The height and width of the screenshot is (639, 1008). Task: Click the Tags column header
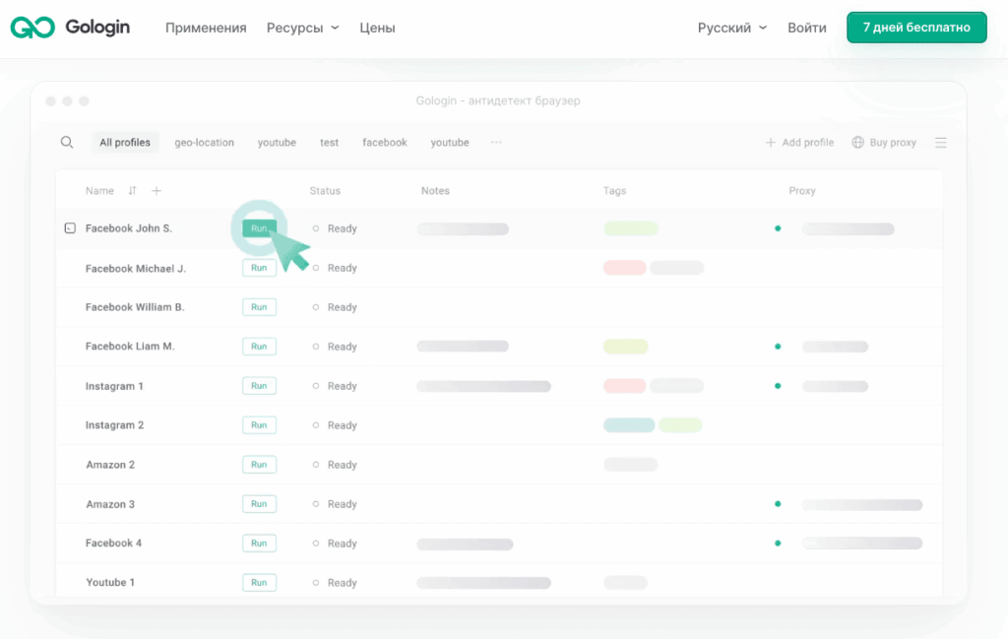[614, 191]
